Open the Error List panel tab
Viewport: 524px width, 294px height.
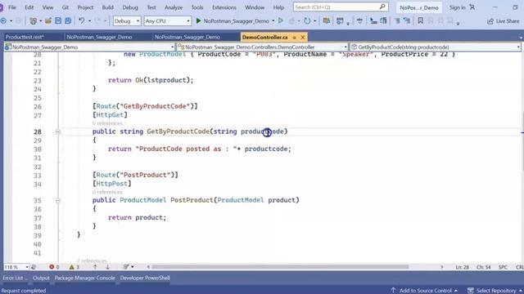click(x=16, y=278)
